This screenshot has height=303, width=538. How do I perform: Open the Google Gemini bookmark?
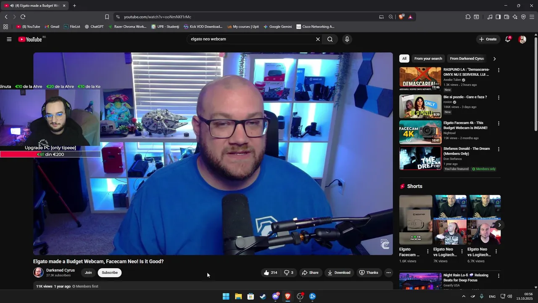pos(277,27)
